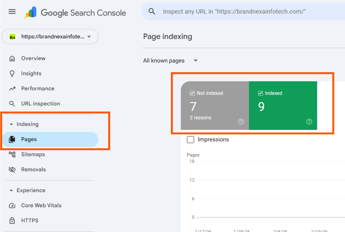Select the Overview home icon
Screen dimensions: 345x232
(12, 58)
